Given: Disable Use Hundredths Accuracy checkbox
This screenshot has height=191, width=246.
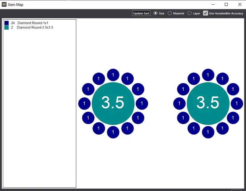Looking at the screenshot, I should click(206, 13).
